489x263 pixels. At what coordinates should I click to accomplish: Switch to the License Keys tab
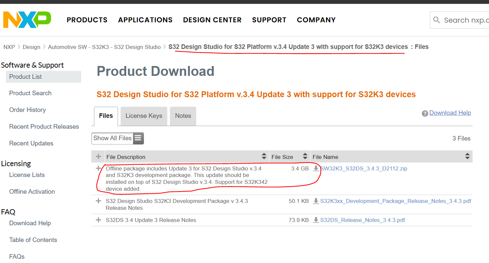pos(144,116)
